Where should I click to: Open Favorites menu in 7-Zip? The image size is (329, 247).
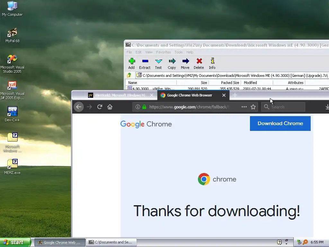(164, 52)
